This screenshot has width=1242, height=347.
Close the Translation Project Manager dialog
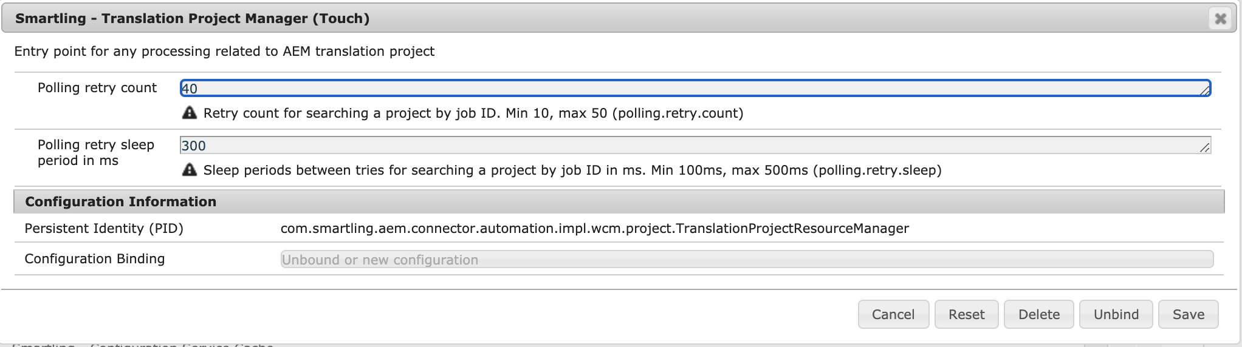1220,19
